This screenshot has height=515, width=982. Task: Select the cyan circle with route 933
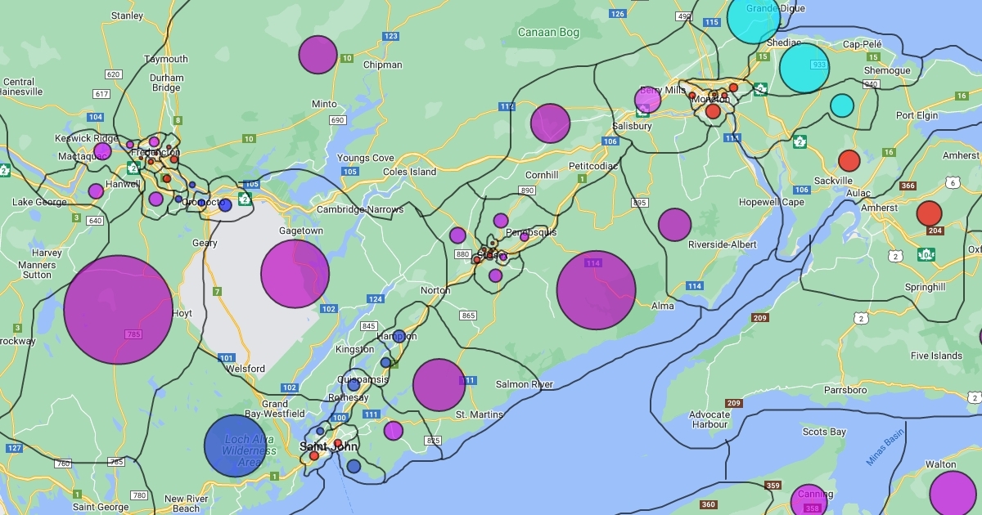point(804,67)
